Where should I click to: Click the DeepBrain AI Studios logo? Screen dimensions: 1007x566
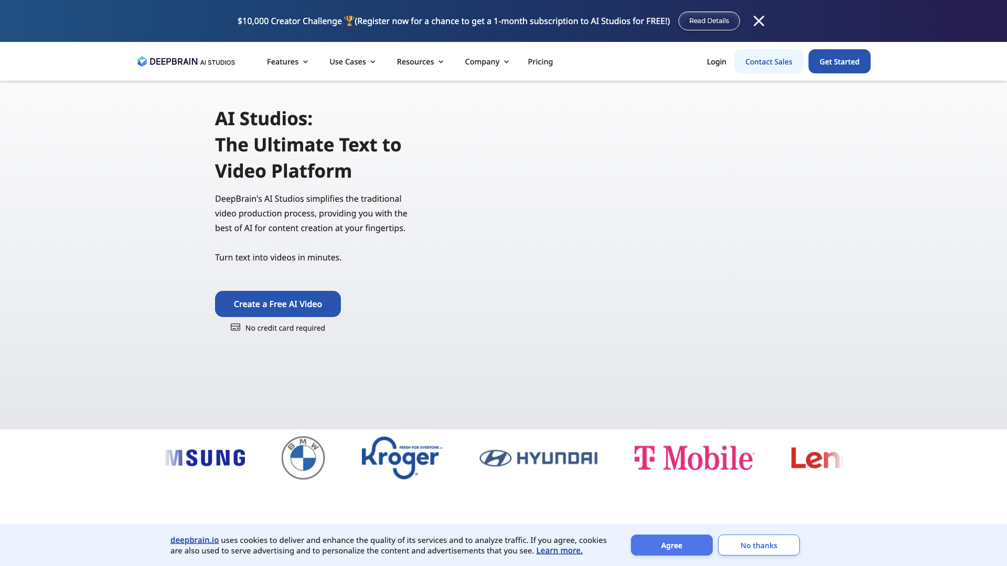186,62
